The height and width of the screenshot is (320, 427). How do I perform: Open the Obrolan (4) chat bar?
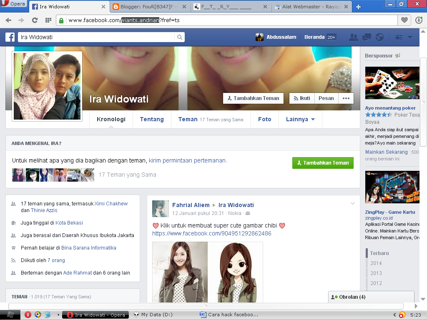click(371, 297)
